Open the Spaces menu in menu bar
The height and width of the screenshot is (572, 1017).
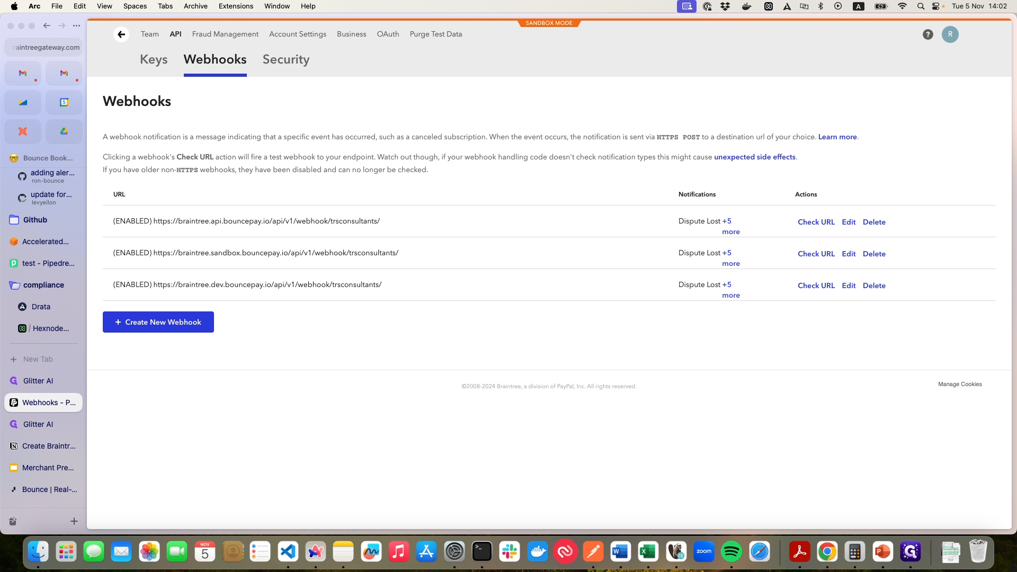[x=135, y=6]
